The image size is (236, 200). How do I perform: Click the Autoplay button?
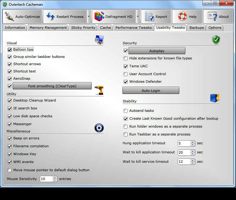(157, 51)
